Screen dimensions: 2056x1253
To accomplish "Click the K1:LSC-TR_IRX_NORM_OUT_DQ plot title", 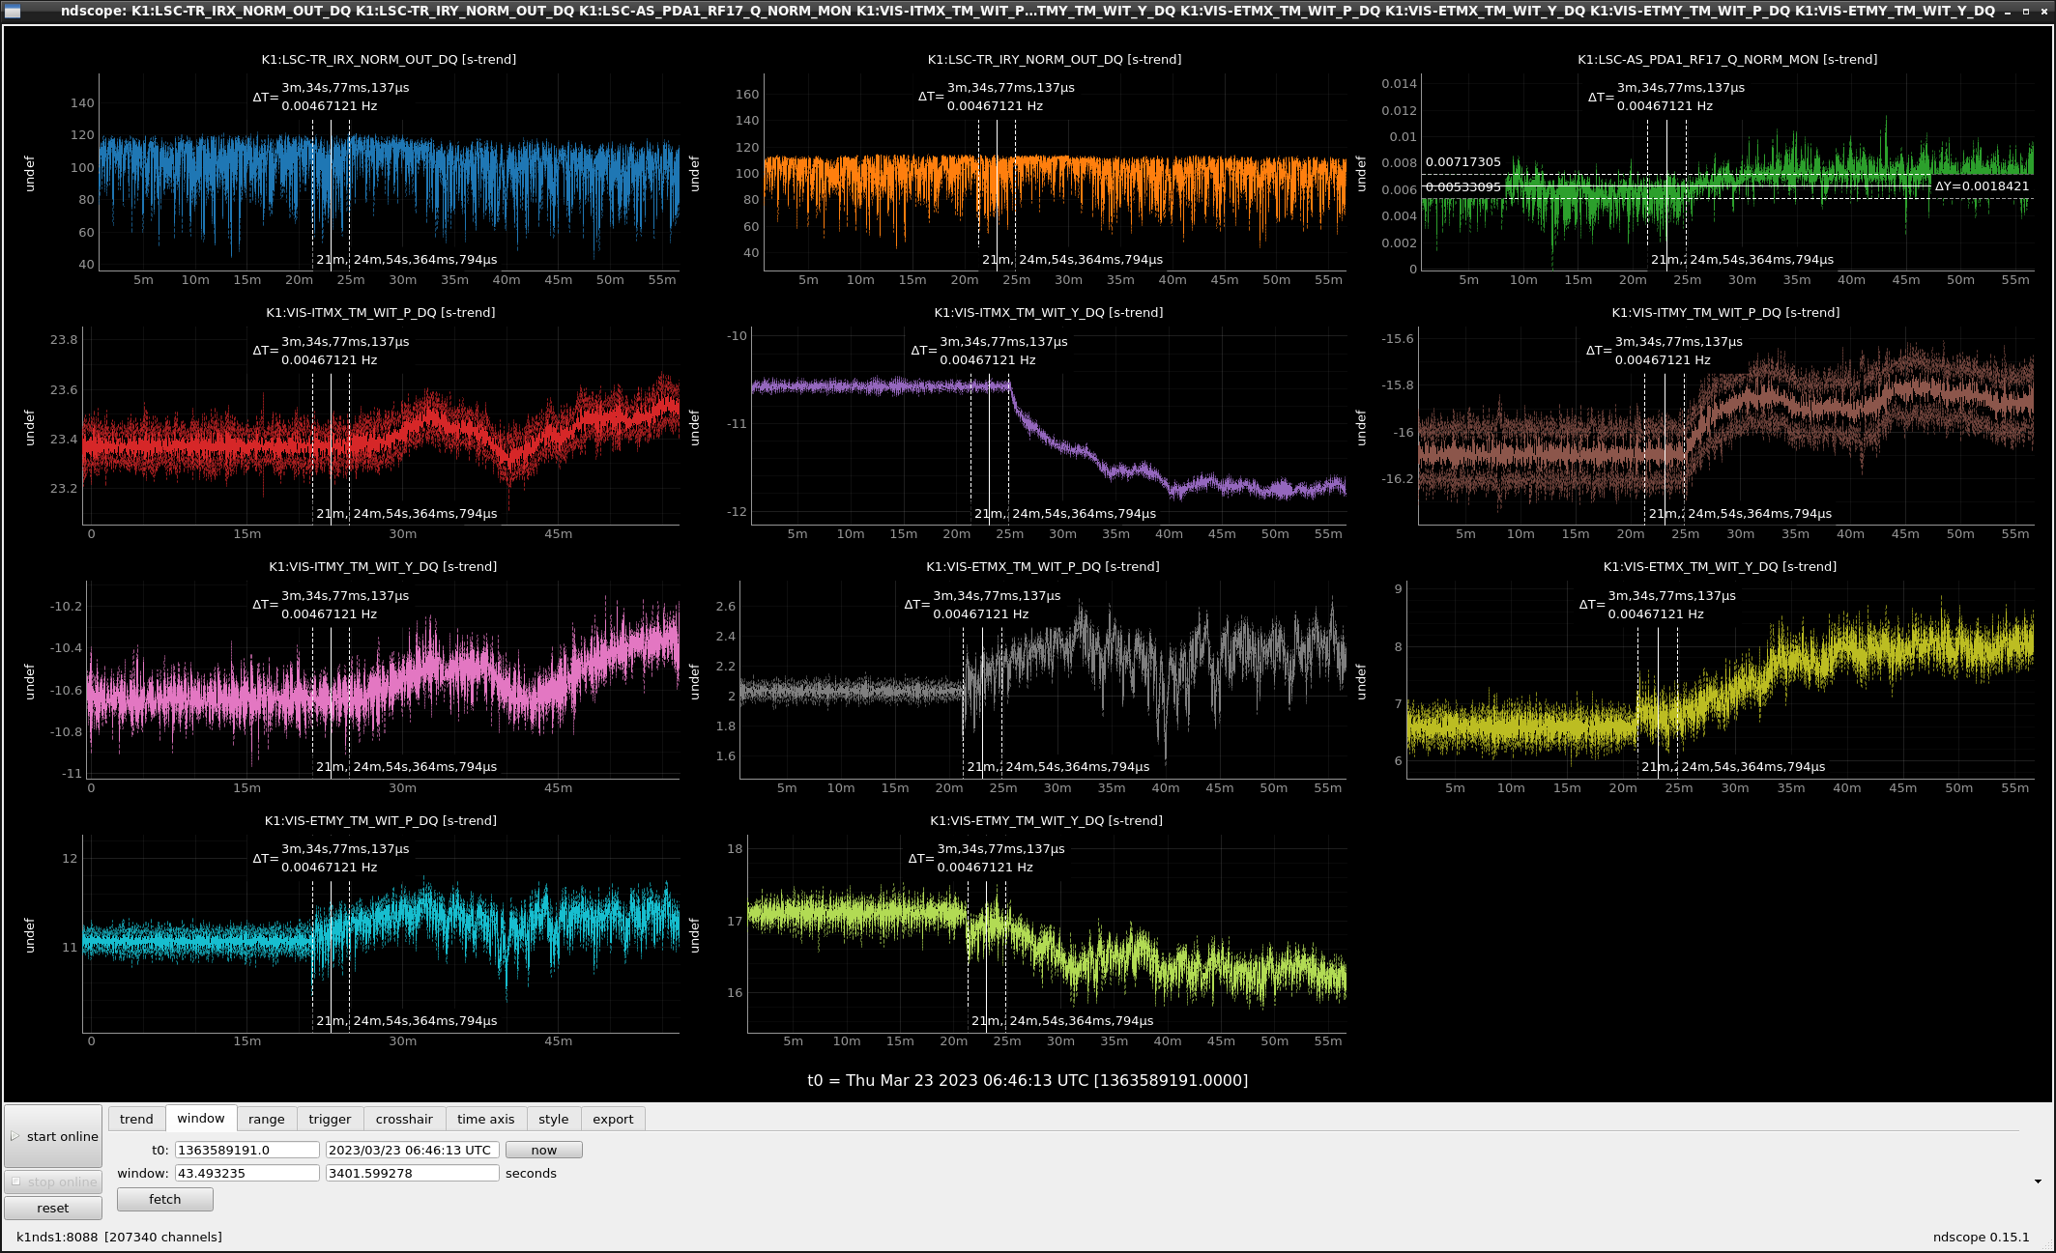I will (389, 59).
